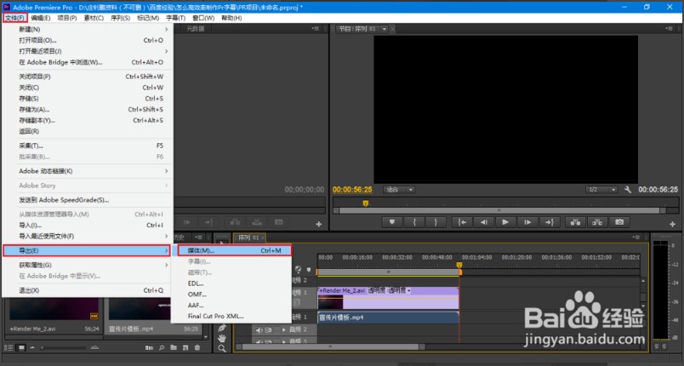
Task: Click the Add Marker button in monitor
Action: tap(392, 222)
